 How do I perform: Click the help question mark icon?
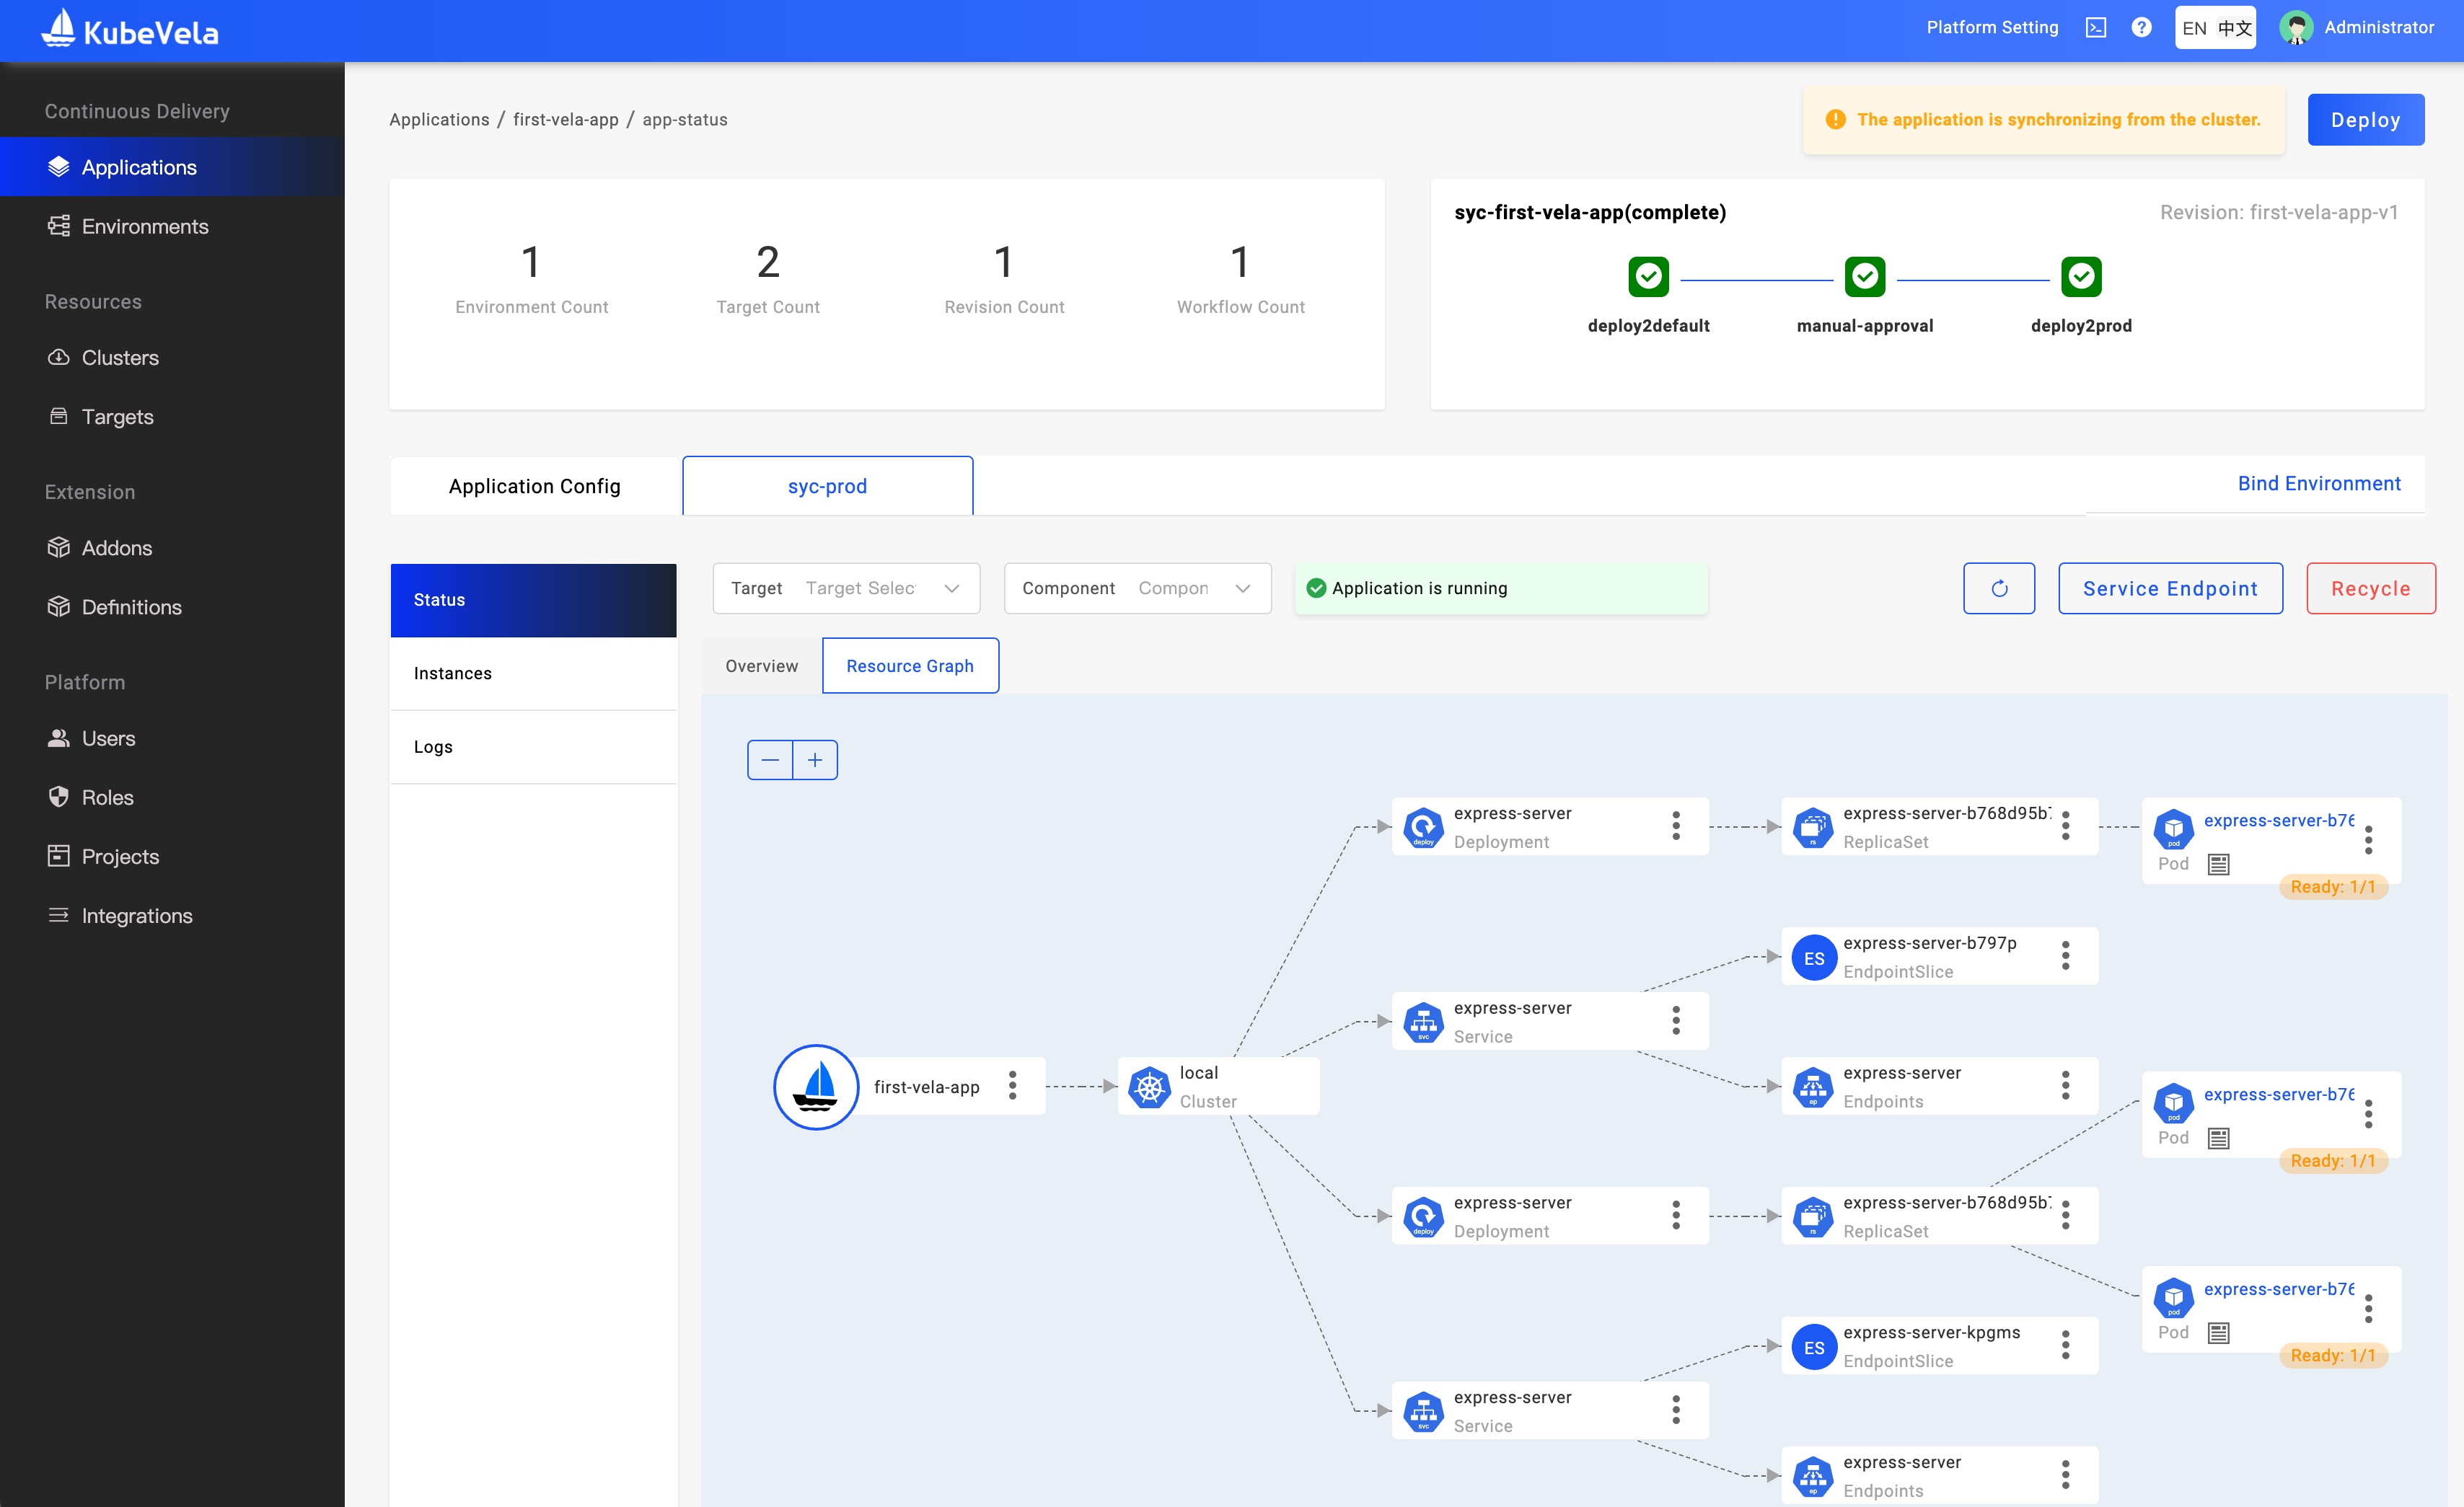(2141, 28)
